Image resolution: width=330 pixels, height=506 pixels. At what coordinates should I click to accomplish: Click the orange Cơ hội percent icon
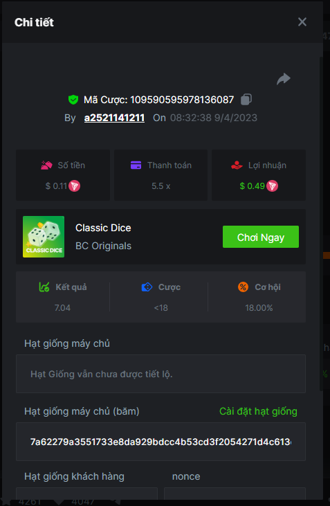[x=243, y=287]
